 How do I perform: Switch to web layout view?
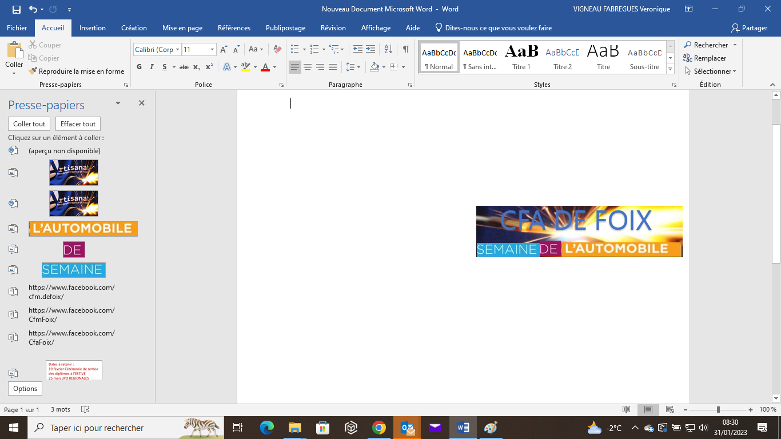click(670, 410)
